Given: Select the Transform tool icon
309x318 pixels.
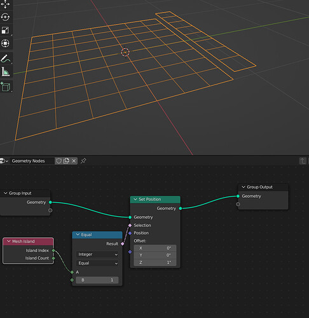Looking at the screenshot, I should point(5,43).
